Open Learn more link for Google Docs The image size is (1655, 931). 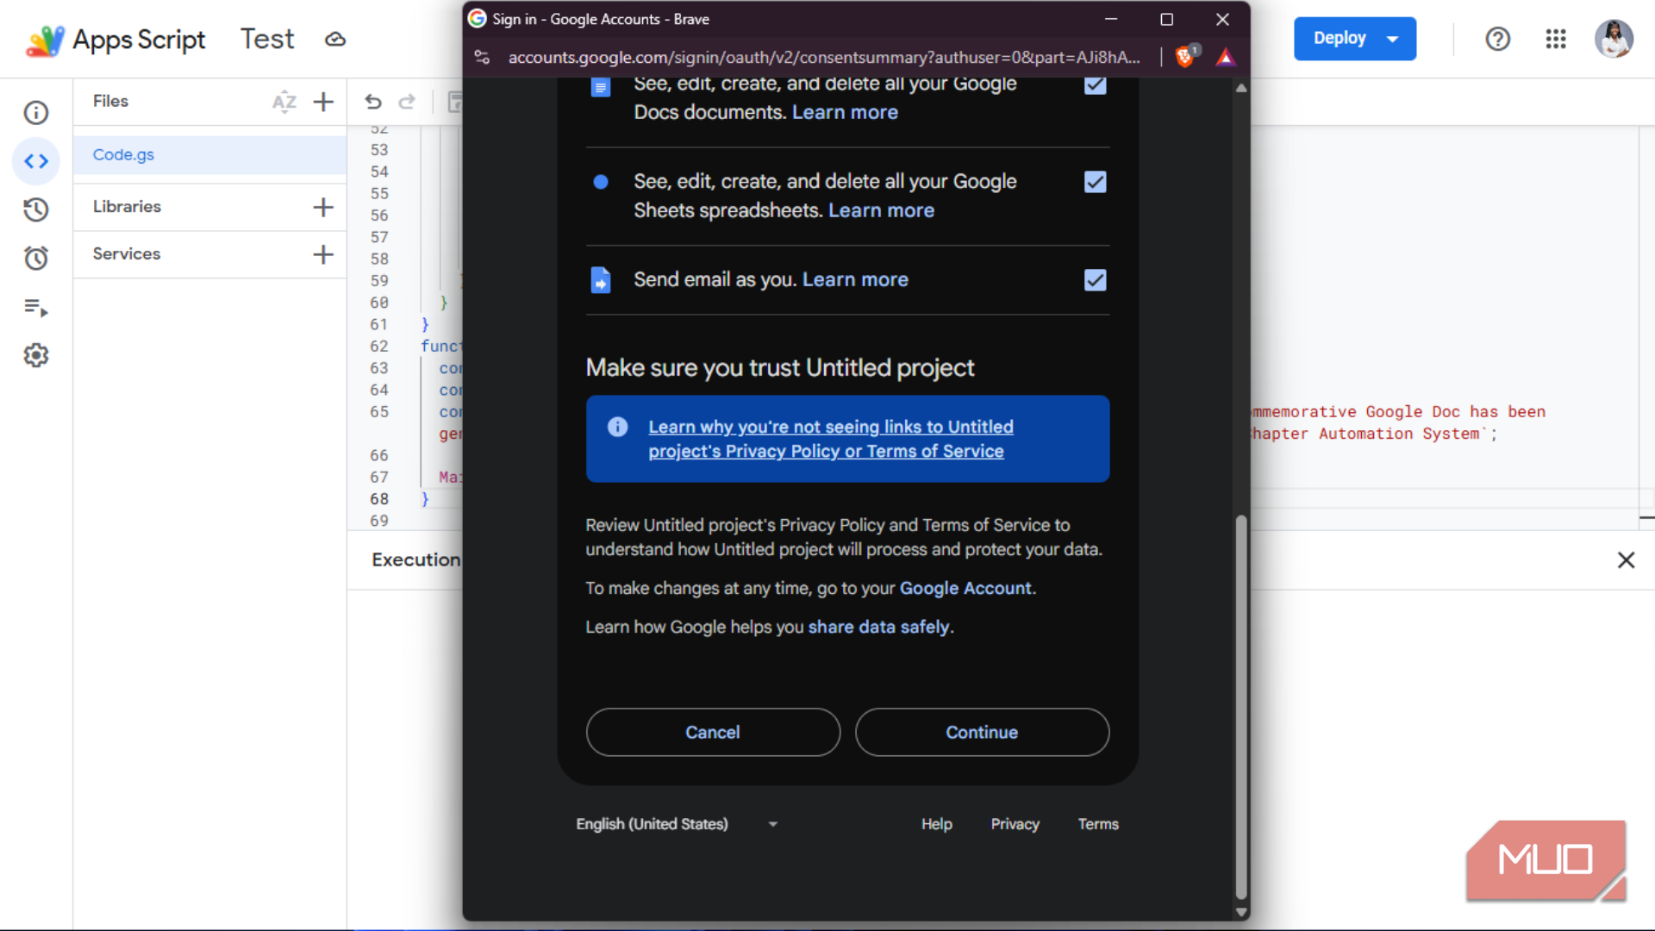click(x=845, y=112)
